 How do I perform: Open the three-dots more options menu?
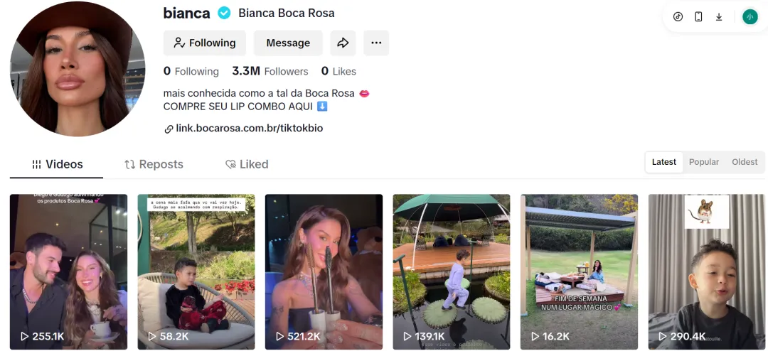376,43
